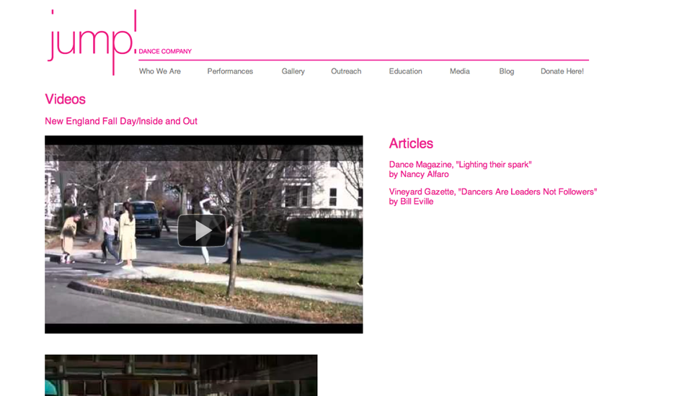The image size is (692, 396).
Task: Click the Donate Here! link
Action: point(562,71)
